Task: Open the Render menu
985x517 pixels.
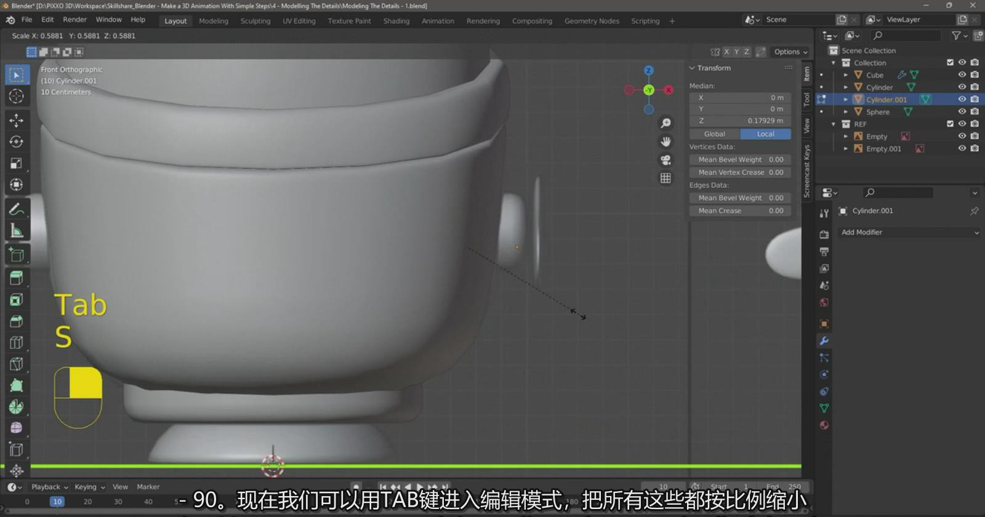Action: [x=74, y=20]
